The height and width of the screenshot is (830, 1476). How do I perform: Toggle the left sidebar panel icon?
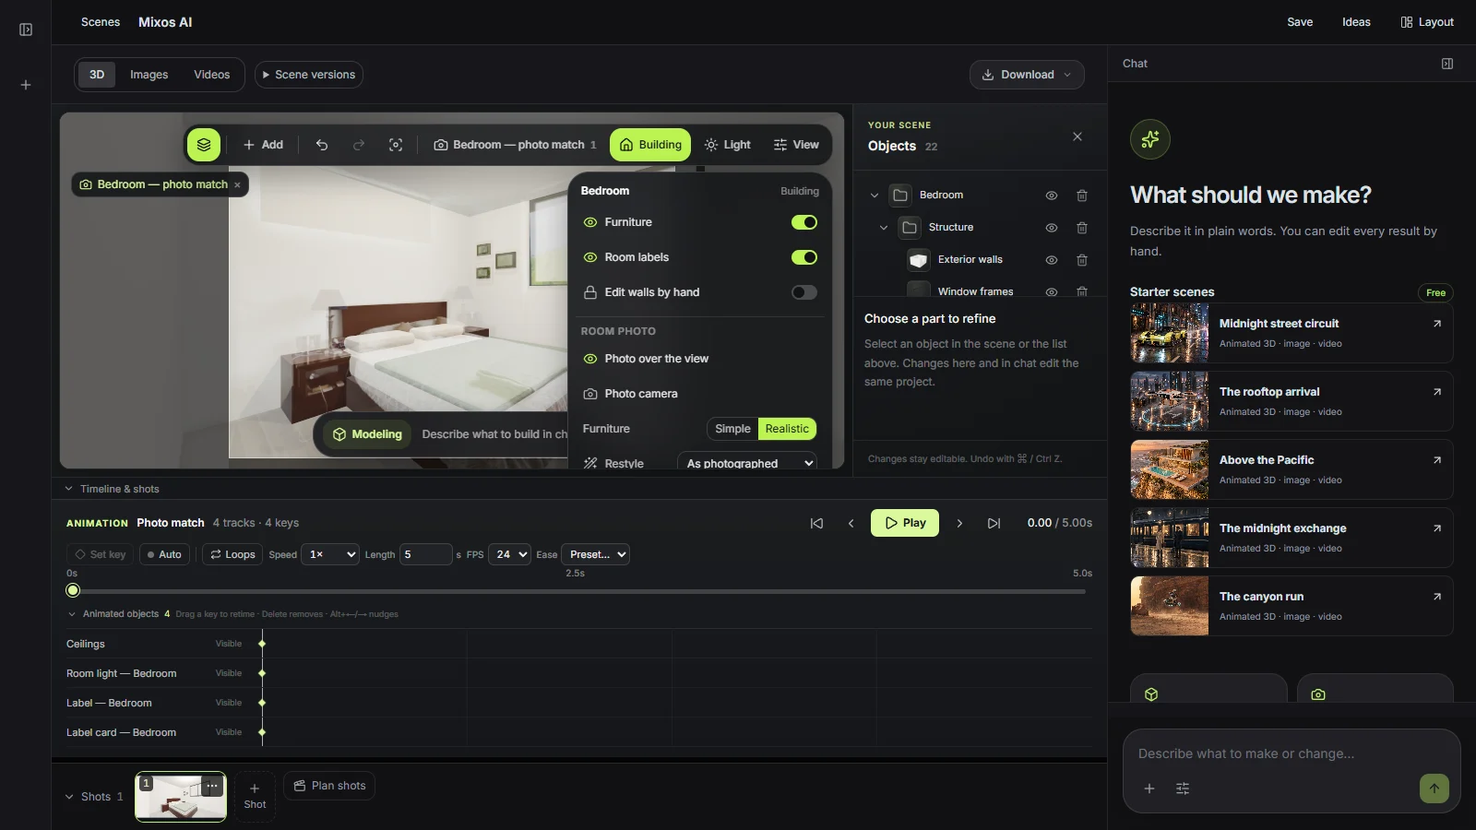point(26,30)
